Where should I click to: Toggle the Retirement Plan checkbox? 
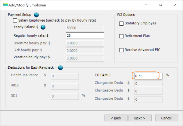tap(121, 36)
